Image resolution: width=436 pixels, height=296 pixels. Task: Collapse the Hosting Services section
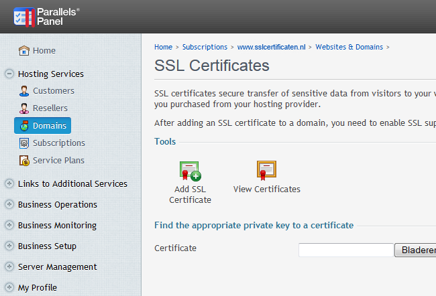point(9,74)
